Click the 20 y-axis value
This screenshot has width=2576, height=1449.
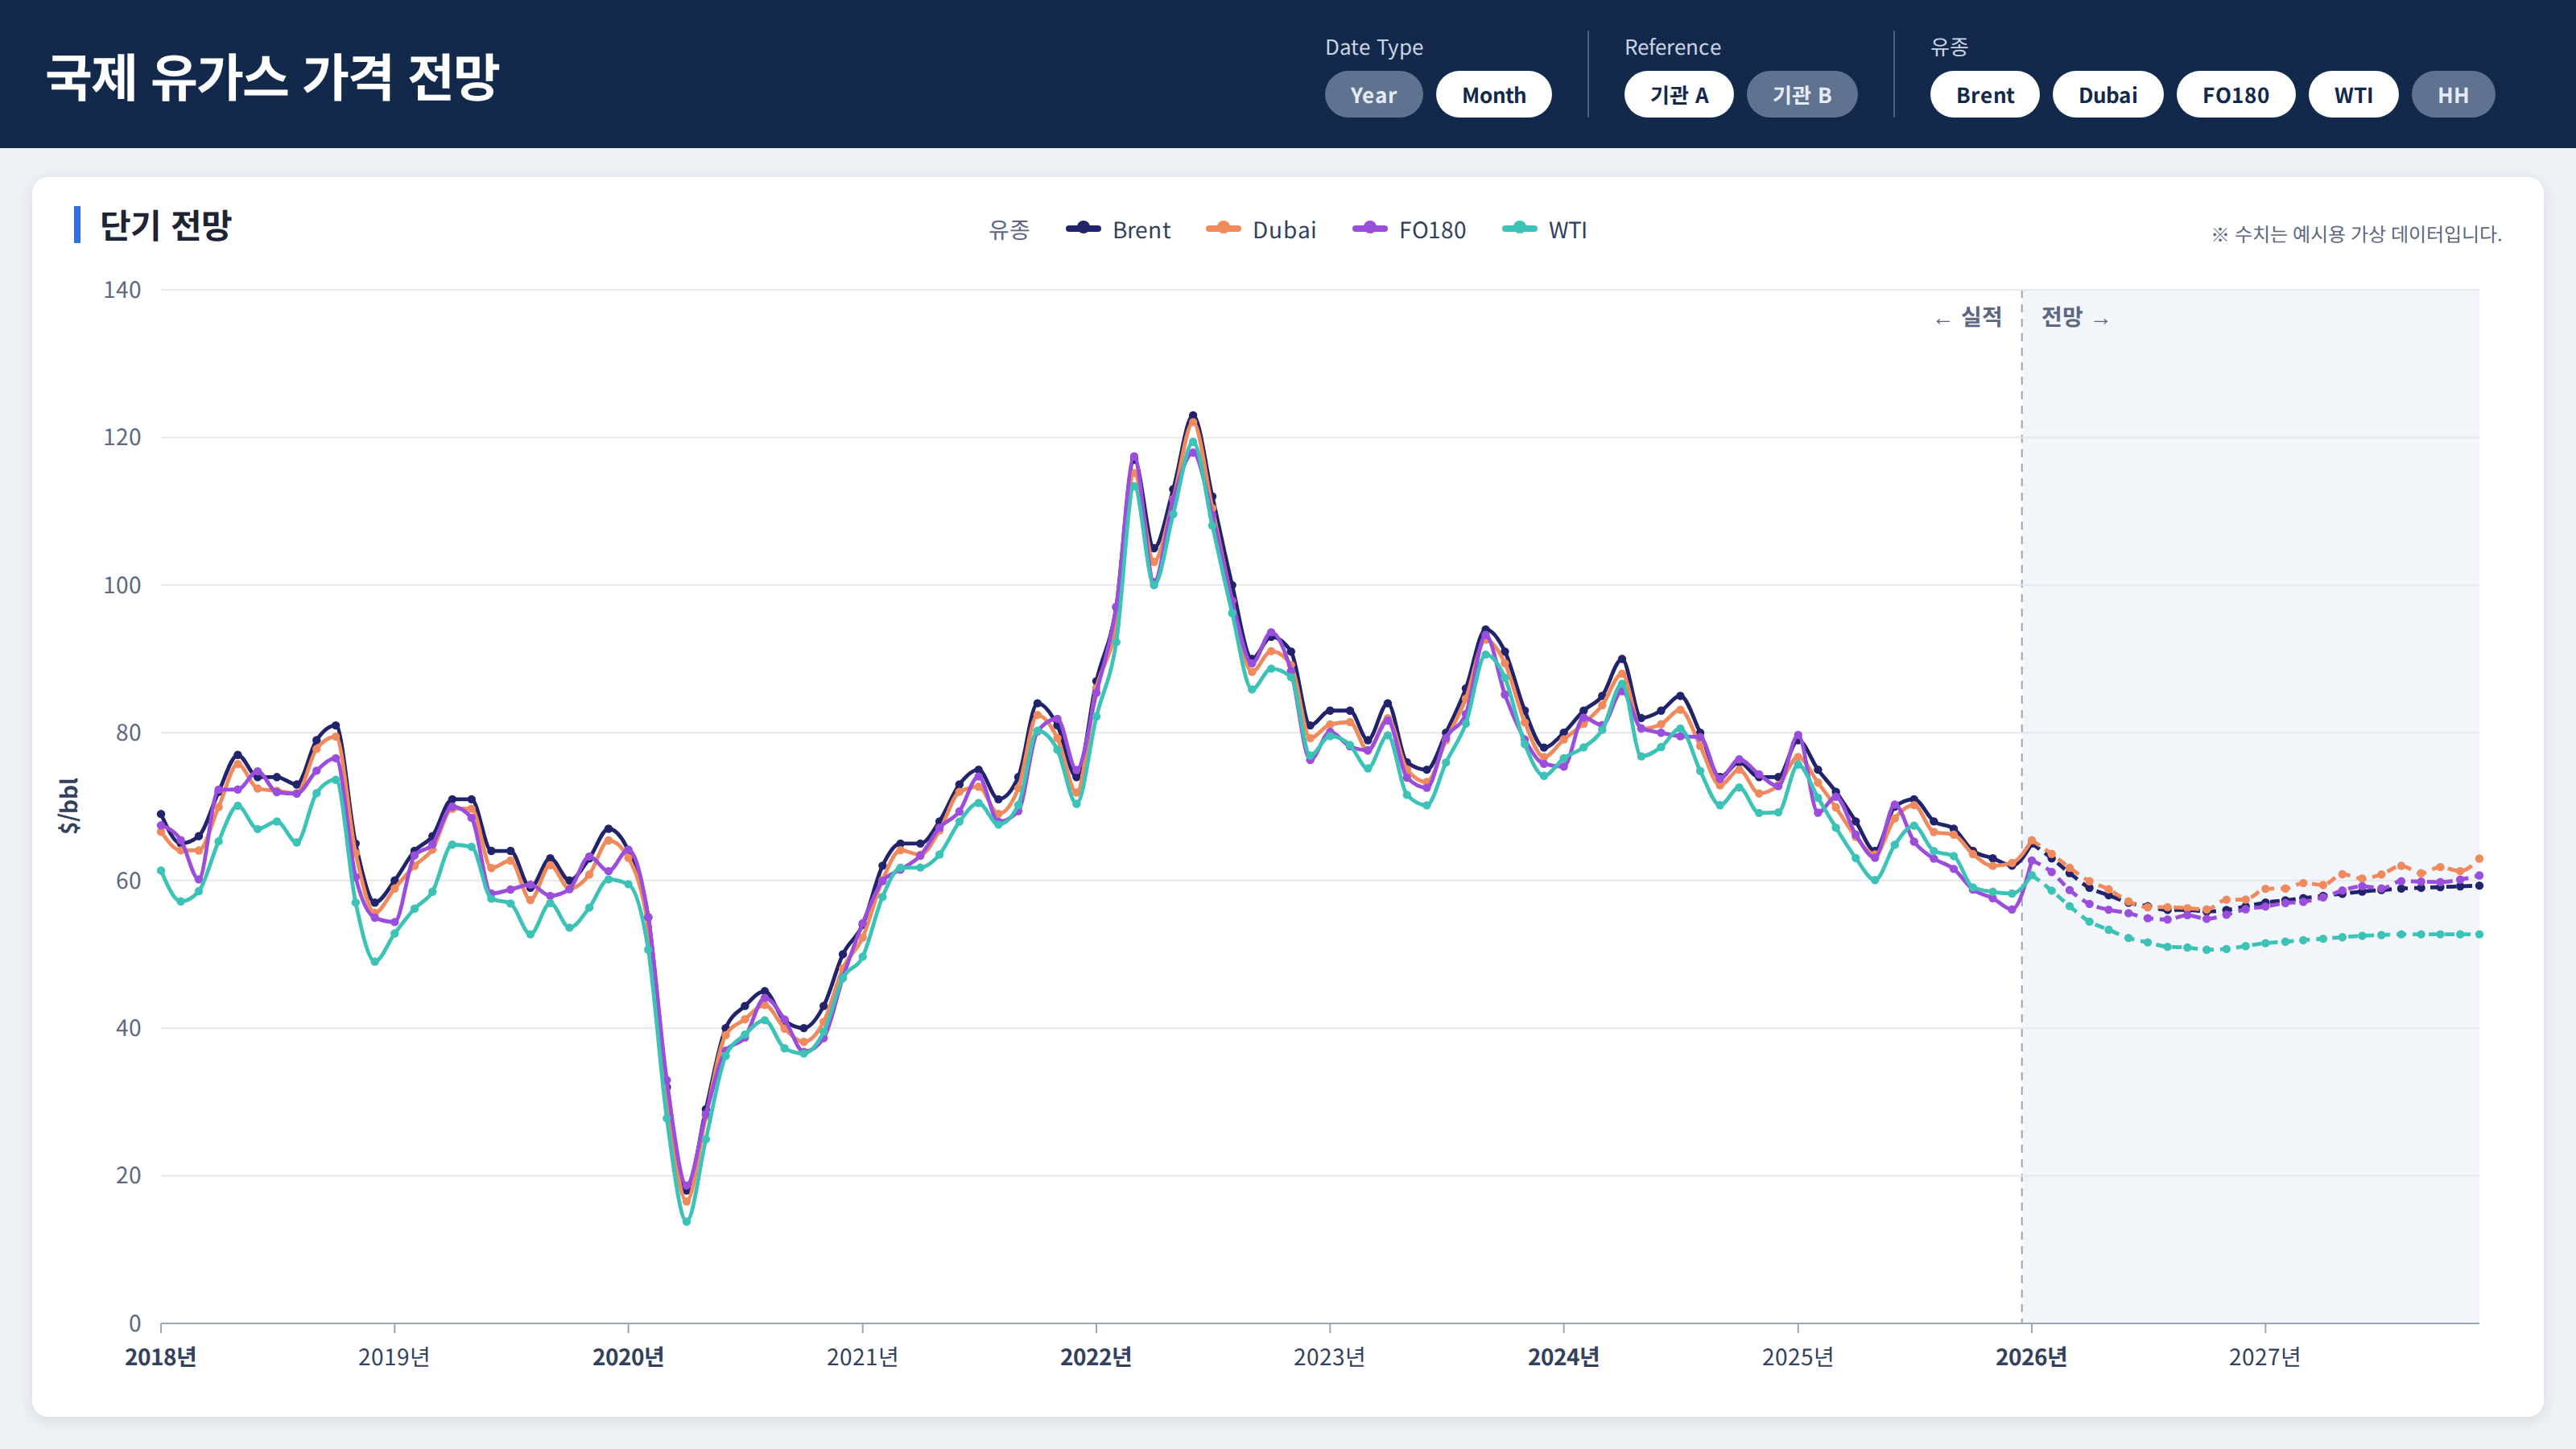point(128,1176)
